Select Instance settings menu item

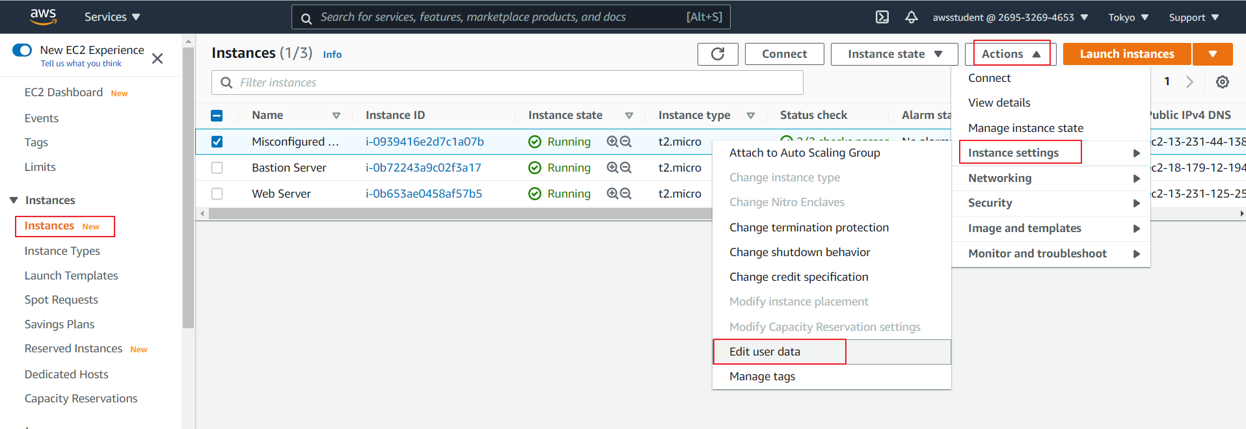(x=1051, y=153)
